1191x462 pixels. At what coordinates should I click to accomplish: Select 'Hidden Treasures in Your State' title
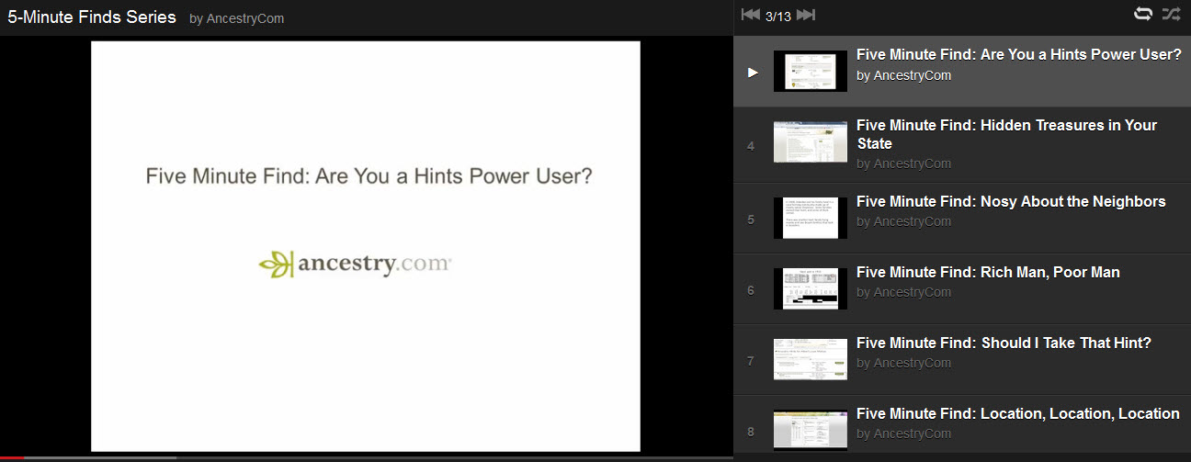point(1006,134)
